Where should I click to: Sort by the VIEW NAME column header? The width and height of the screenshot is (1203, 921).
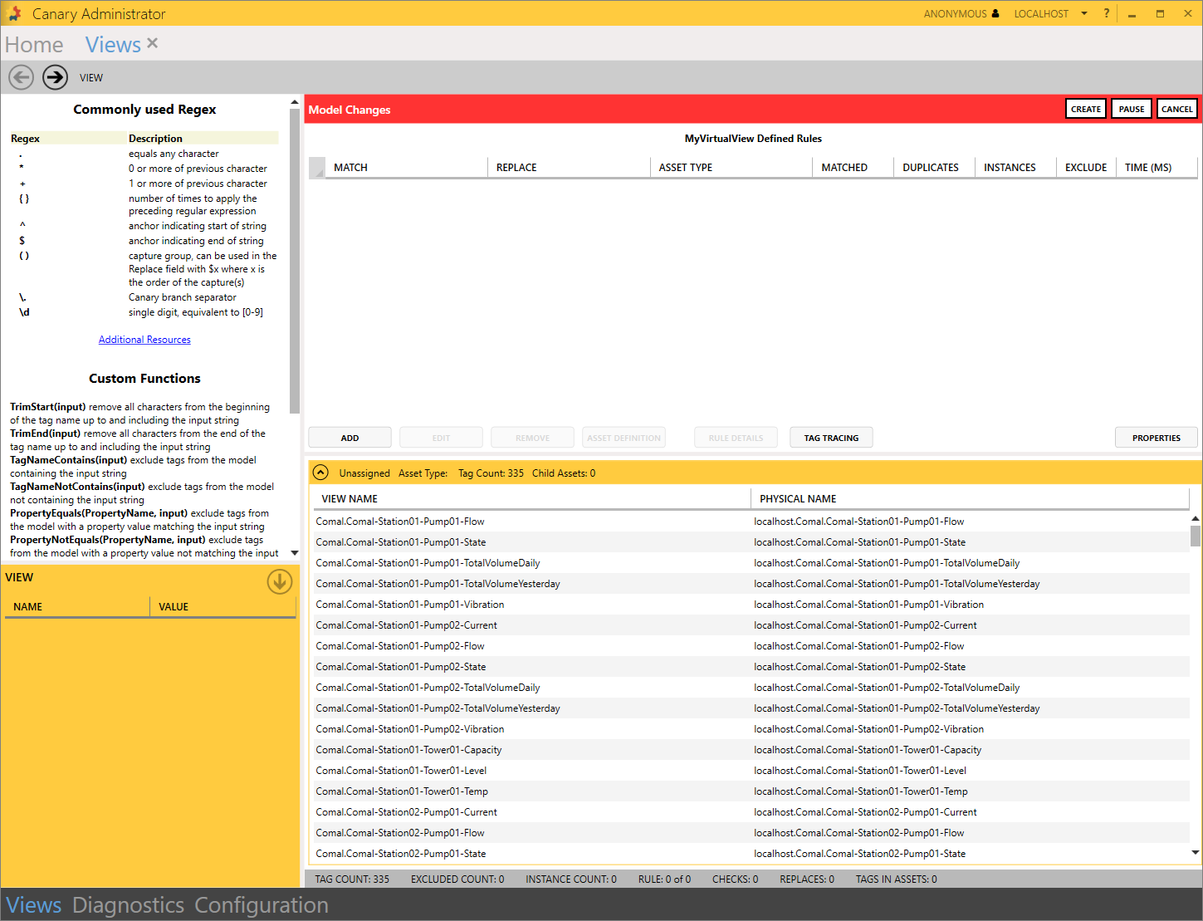[x=350, y=498]
